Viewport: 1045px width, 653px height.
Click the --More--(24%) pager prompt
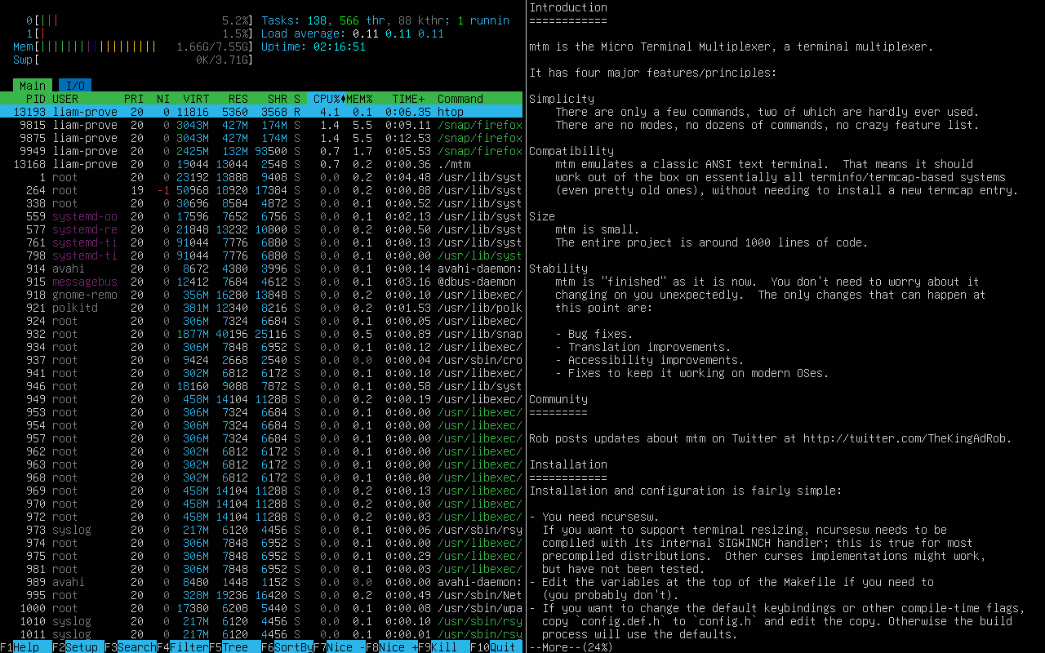coord(571,647)
